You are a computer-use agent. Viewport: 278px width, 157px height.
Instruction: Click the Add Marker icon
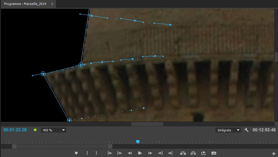click(x=76, y=153)
